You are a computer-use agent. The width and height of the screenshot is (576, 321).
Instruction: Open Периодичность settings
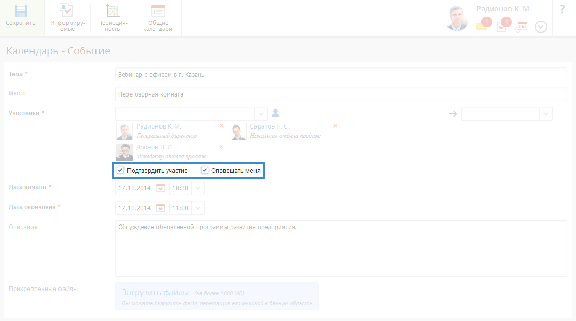pos(113,17)
